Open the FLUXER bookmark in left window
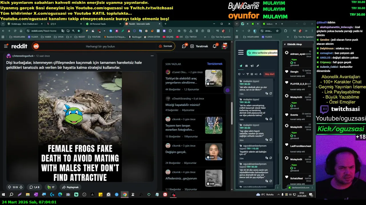The image size is (366, 205). pos(33,37)
